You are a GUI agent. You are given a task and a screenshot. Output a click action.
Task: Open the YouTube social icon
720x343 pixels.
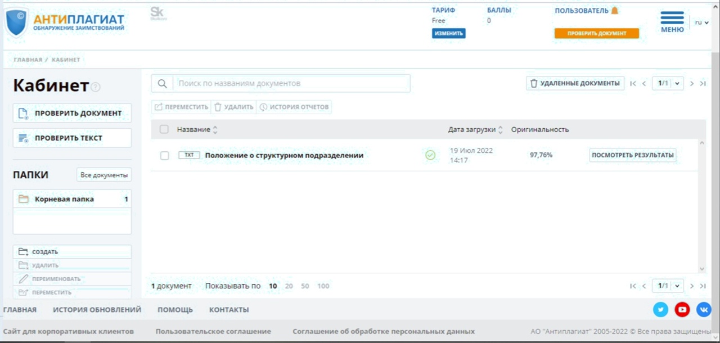pos(682,309)
